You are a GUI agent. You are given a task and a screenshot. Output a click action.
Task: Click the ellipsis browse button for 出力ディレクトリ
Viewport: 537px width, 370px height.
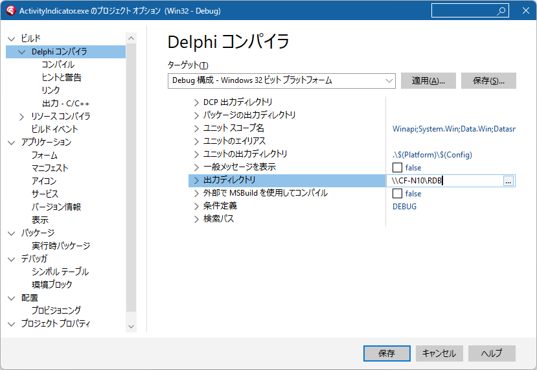pyautogui.click(x=508, y=181)
